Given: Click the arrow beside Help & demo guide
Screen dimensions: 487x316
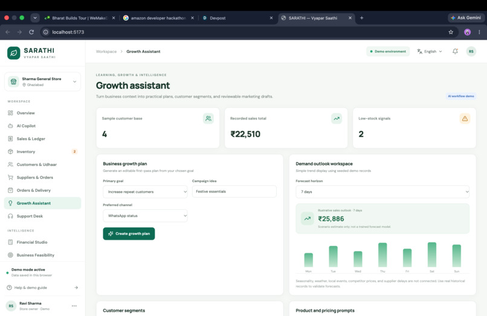Looking at the screenshot, I should [x=76, y=288].
